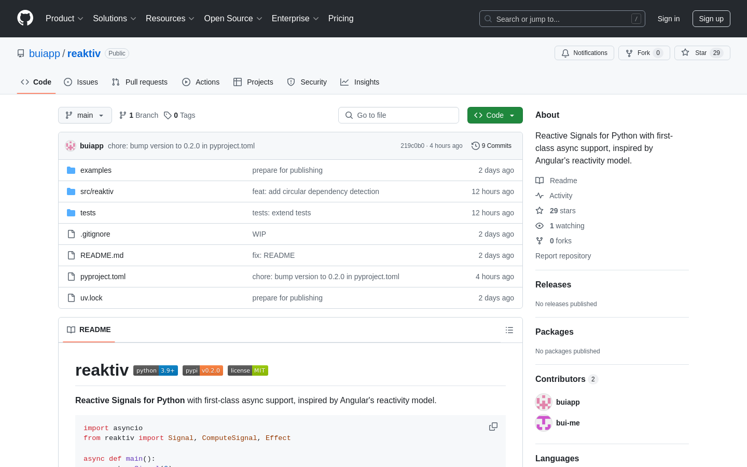Open the green Code clone dropdown

click(495, 115)
